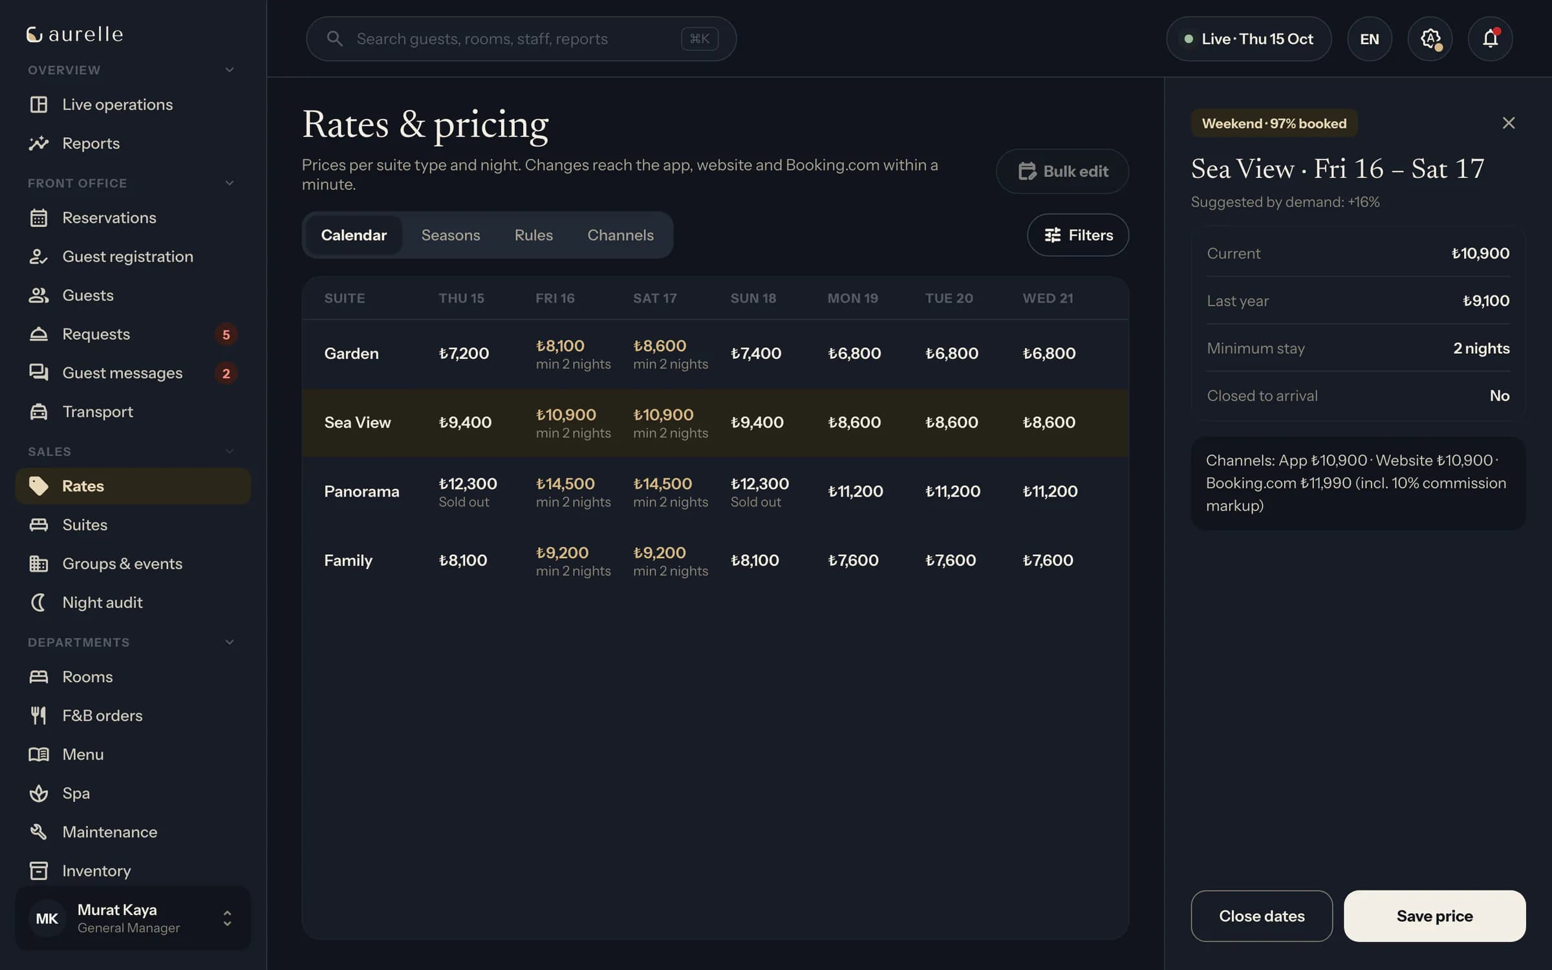The height and width of the screenshot is (970, 1552).
Task: Collapse the Departments section
Action: coord(229,642)
